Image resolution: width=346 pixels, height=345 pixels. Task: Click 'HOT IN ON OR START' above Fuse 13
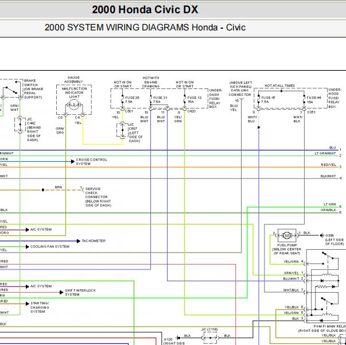pos(185,84)
